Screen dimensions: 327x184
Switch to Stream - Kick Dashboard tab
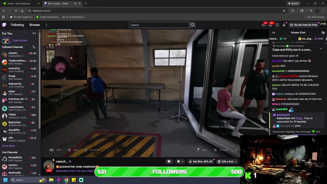(x=21, y=4)
